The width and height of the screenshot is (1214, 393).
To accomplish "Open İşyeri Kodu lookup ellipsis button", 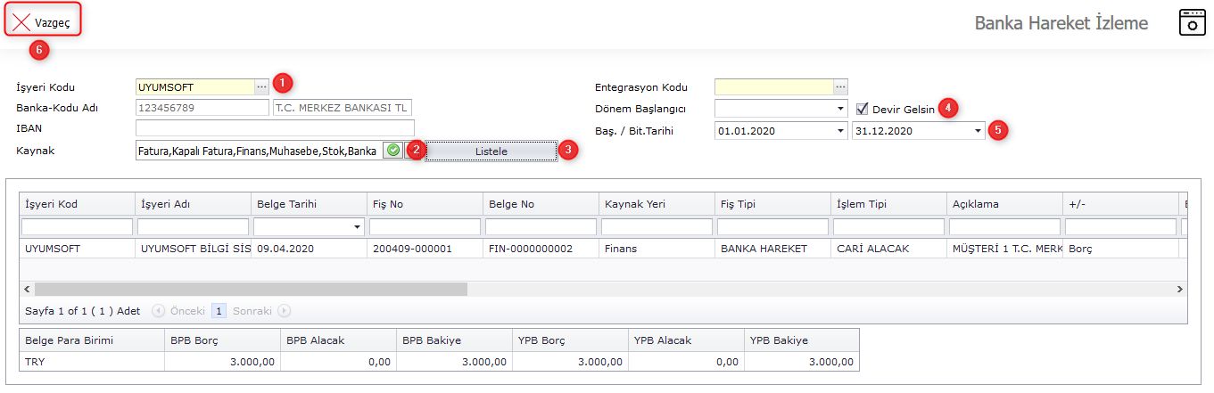I will [261, 86].
